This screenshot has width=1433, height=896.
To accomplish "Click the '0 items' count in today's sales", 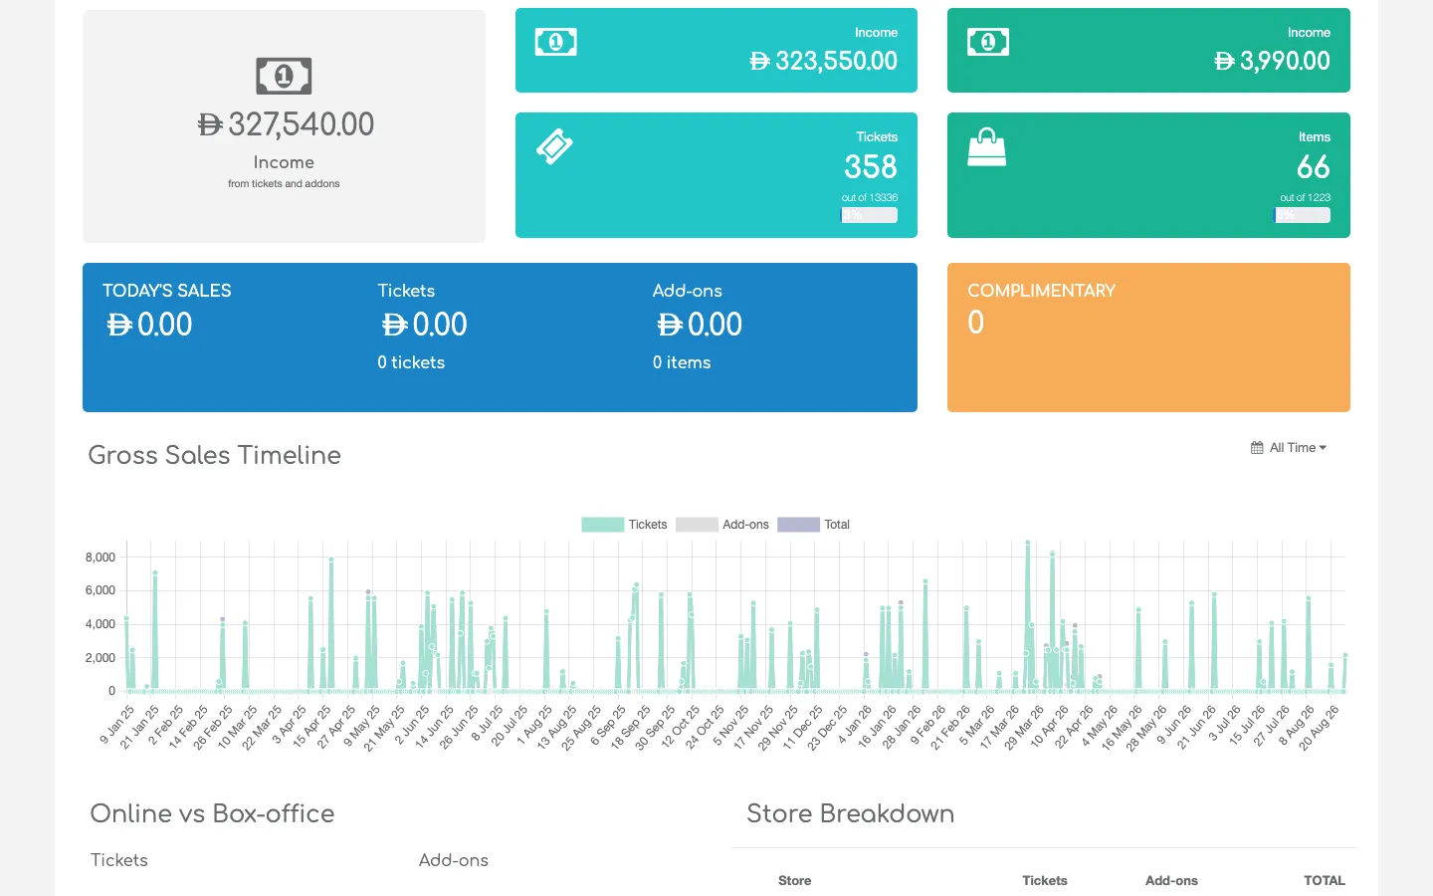I will (682, 362).
